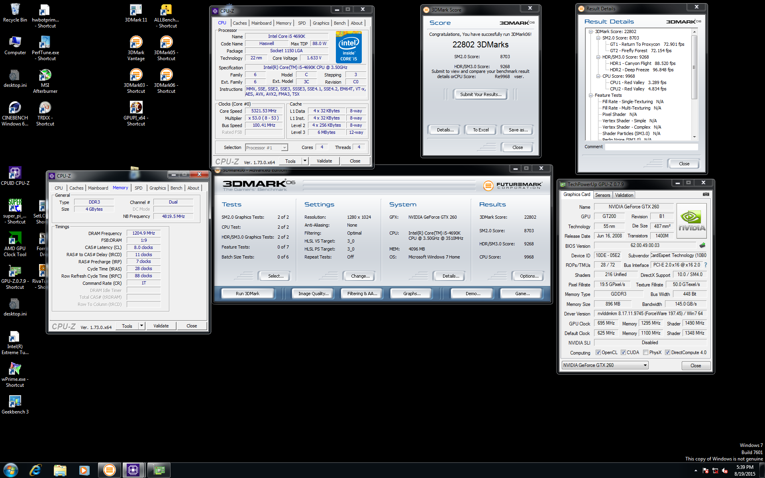Viewport: 765px width, 478px height.
Task: Collapse the 3DMark Score: 22802 node
Action: [x=591, y=31]
